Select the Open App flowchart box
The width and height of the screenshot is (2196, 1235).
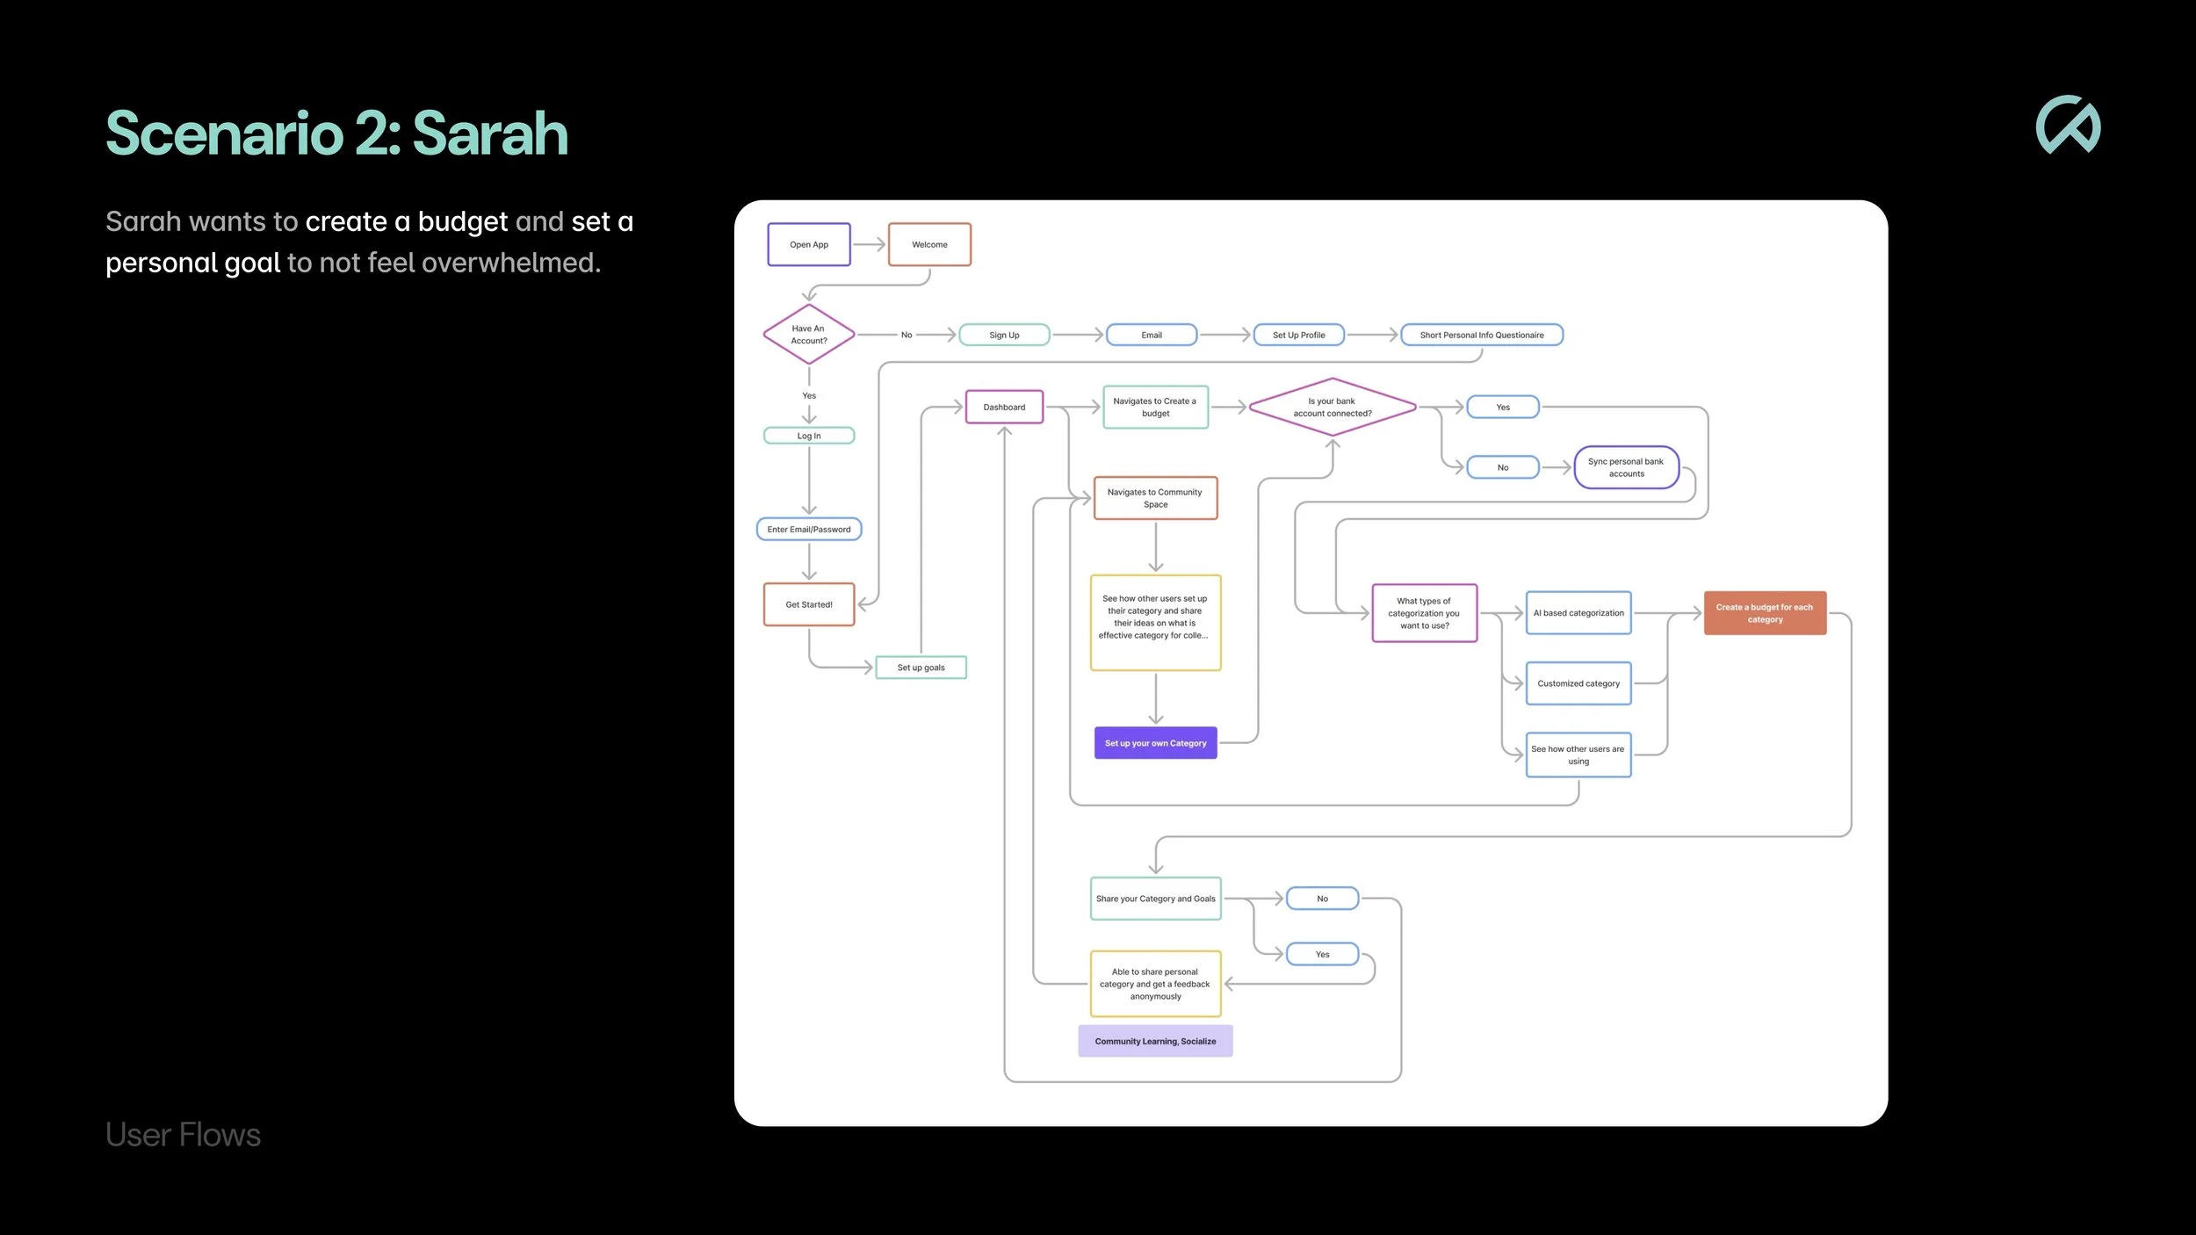click(808, 244)
